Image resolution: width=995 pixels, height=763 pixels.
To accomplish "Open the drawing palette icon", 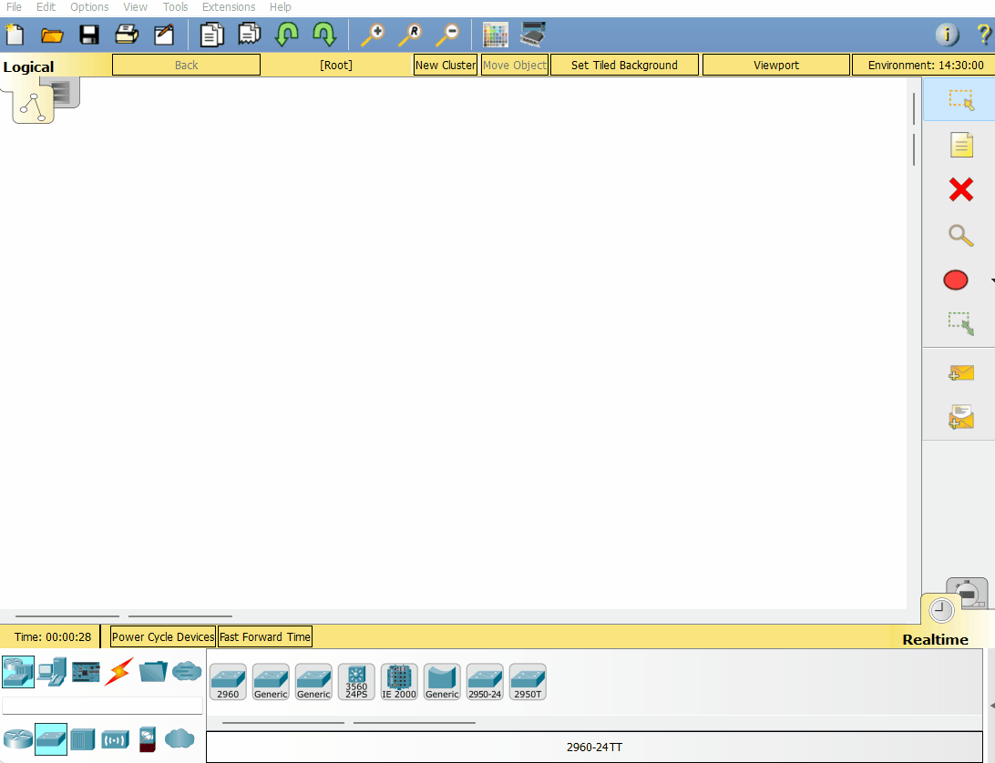I will [495, 36].
